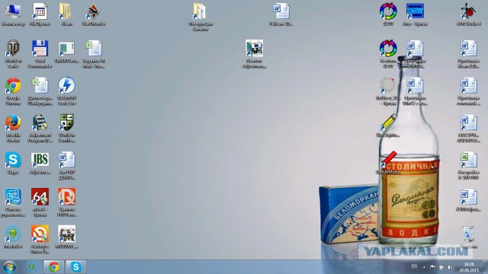Launch Mozilla Firefox desktop shortcut
The image size is (488, 274).
click(13, 123)
